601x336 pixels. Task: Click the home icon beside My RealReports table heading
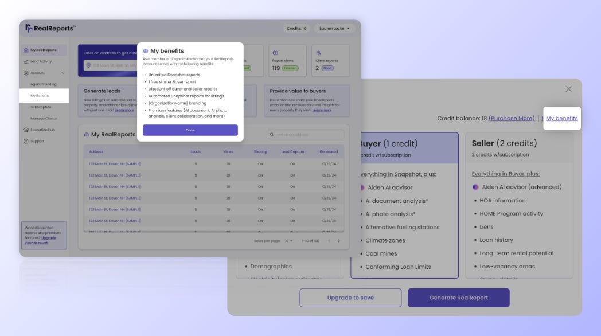(86, 135)
